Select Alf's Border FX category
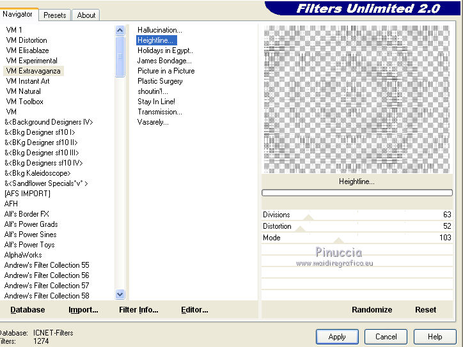Image resolution: width=463 pixels, height=347 pixels. pos(27,214)
